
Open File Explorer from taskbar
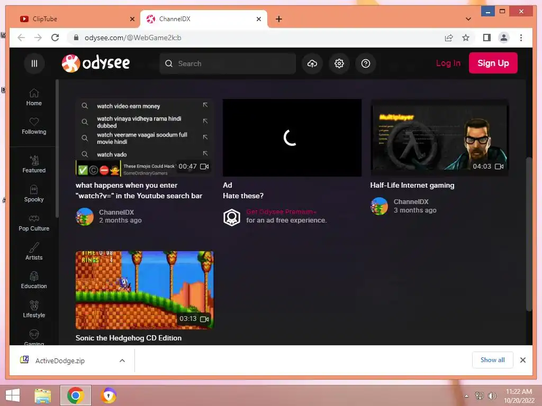point(43,395)
